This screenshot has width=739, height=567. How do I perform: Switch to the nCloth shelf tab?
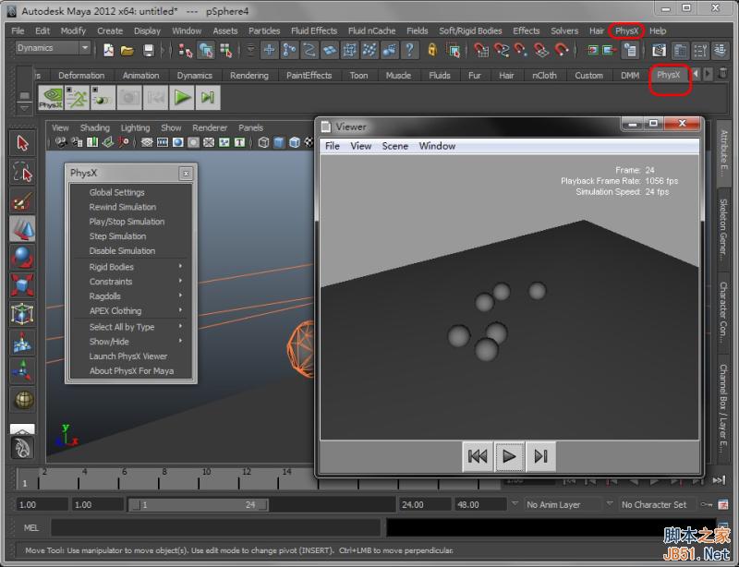(x=544, y=76)
